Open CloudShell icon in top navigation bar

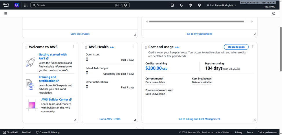pos(172,5)
